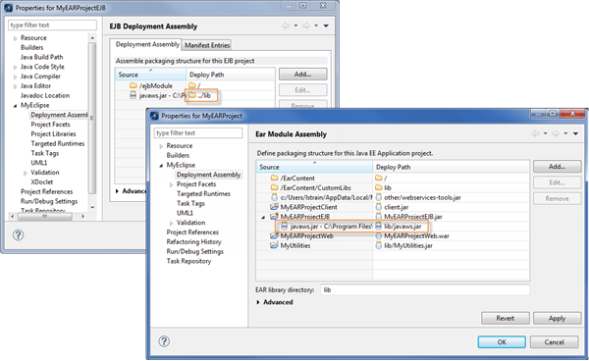Click horizontal scrollbar in EJB tree
This screenshot has height=361, width=589.
coord(44,216)
